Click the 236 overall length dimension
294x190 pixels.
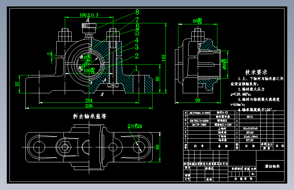click(89, 106)
